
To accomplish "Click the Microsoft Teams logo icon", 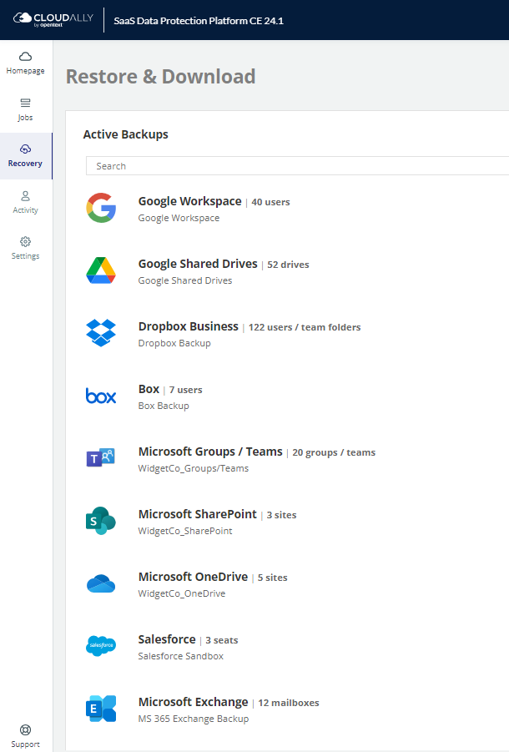I will tap(101, 458).
